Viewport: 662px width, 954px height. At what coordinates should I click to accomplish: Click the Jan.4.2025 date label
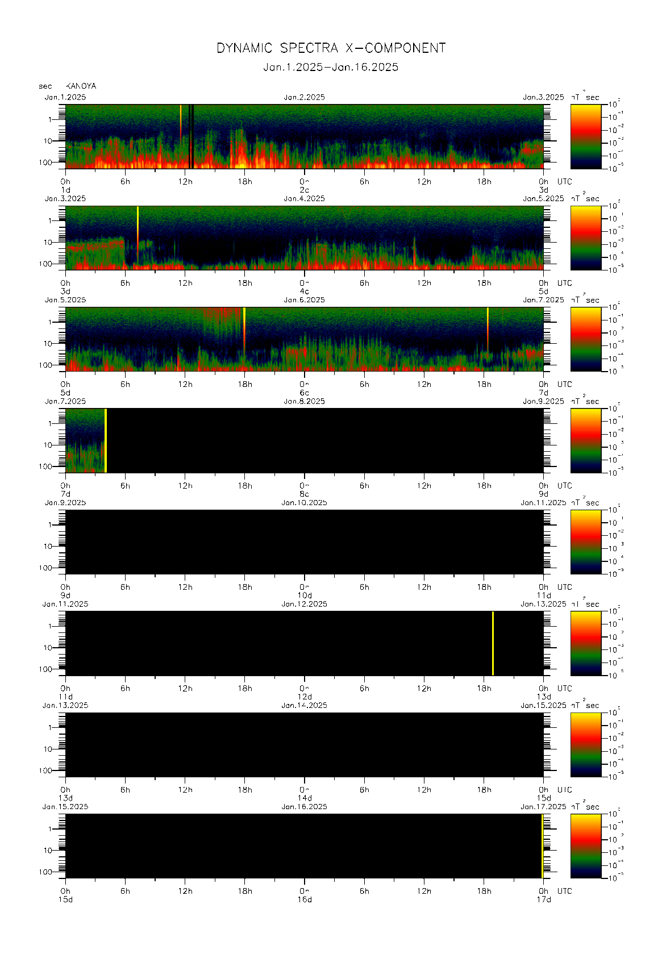click(x=305, y=198)
